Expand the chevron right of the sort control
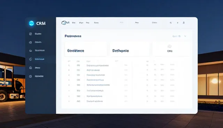This screenshot has height=128, width=223. [185, 36]
